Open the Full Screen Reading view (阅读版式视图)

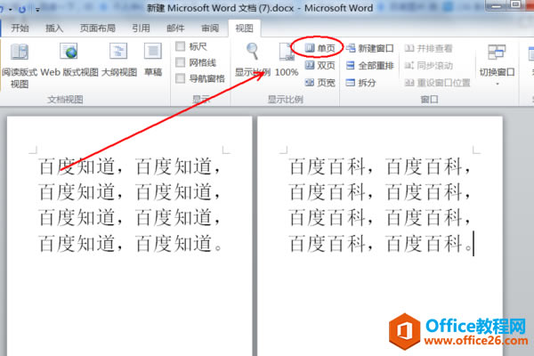pyautogui.click(x=19, y=65)
